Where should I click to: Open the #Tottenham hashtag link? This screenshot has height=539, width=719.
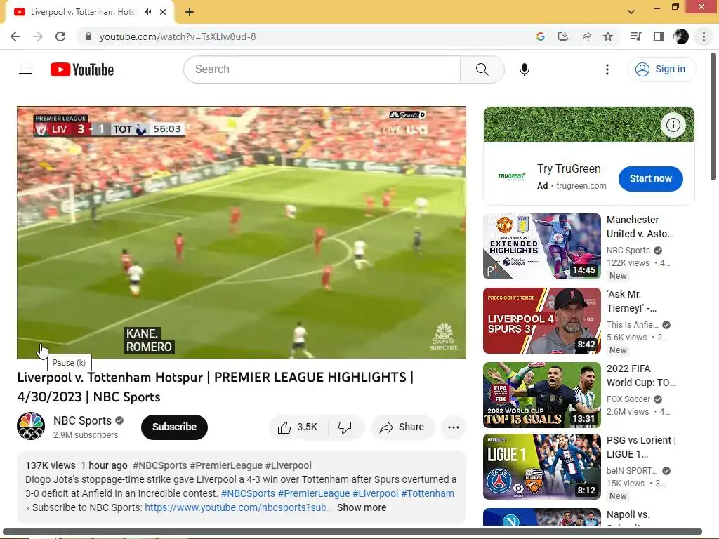[x=428, y=493]
